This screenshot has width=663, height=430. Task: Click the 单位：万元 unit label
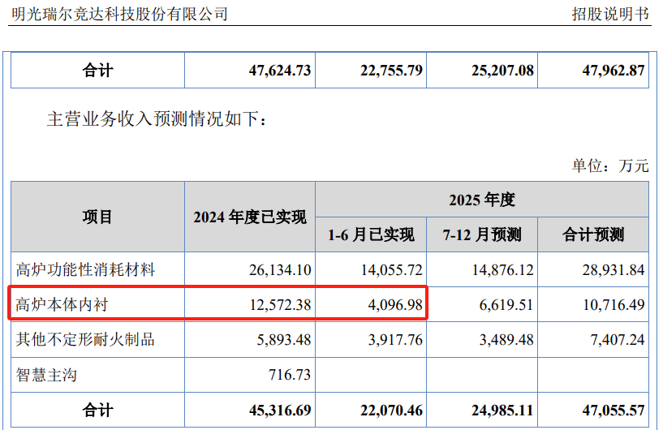[610, 166]
